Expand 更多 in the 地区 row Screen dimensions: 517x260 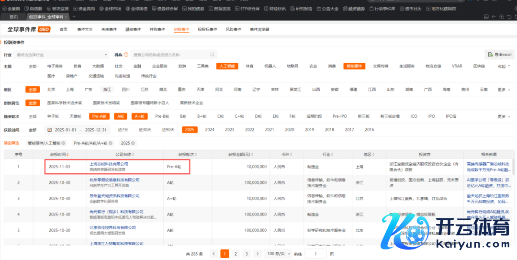click(x=501, y=90)
